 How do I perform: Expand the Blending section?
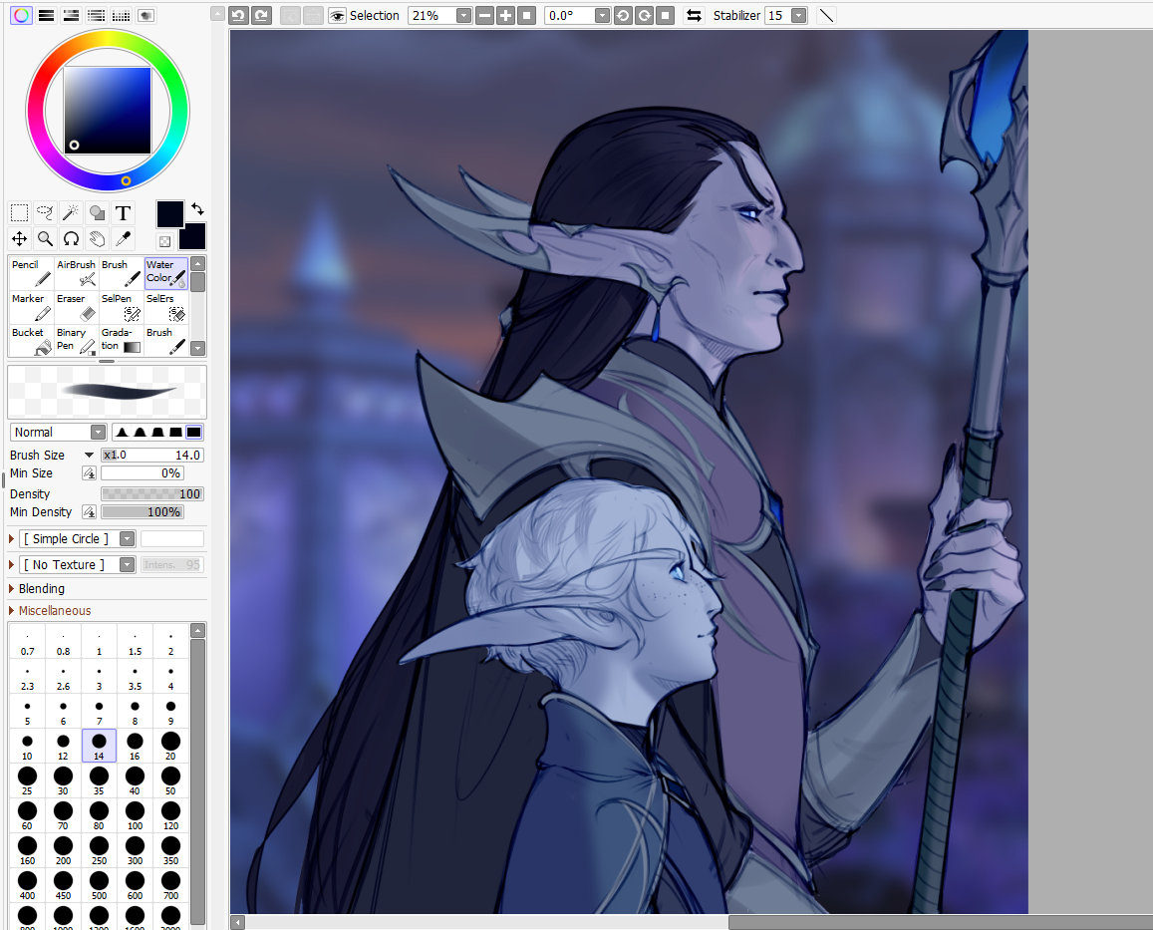point(41,588)
